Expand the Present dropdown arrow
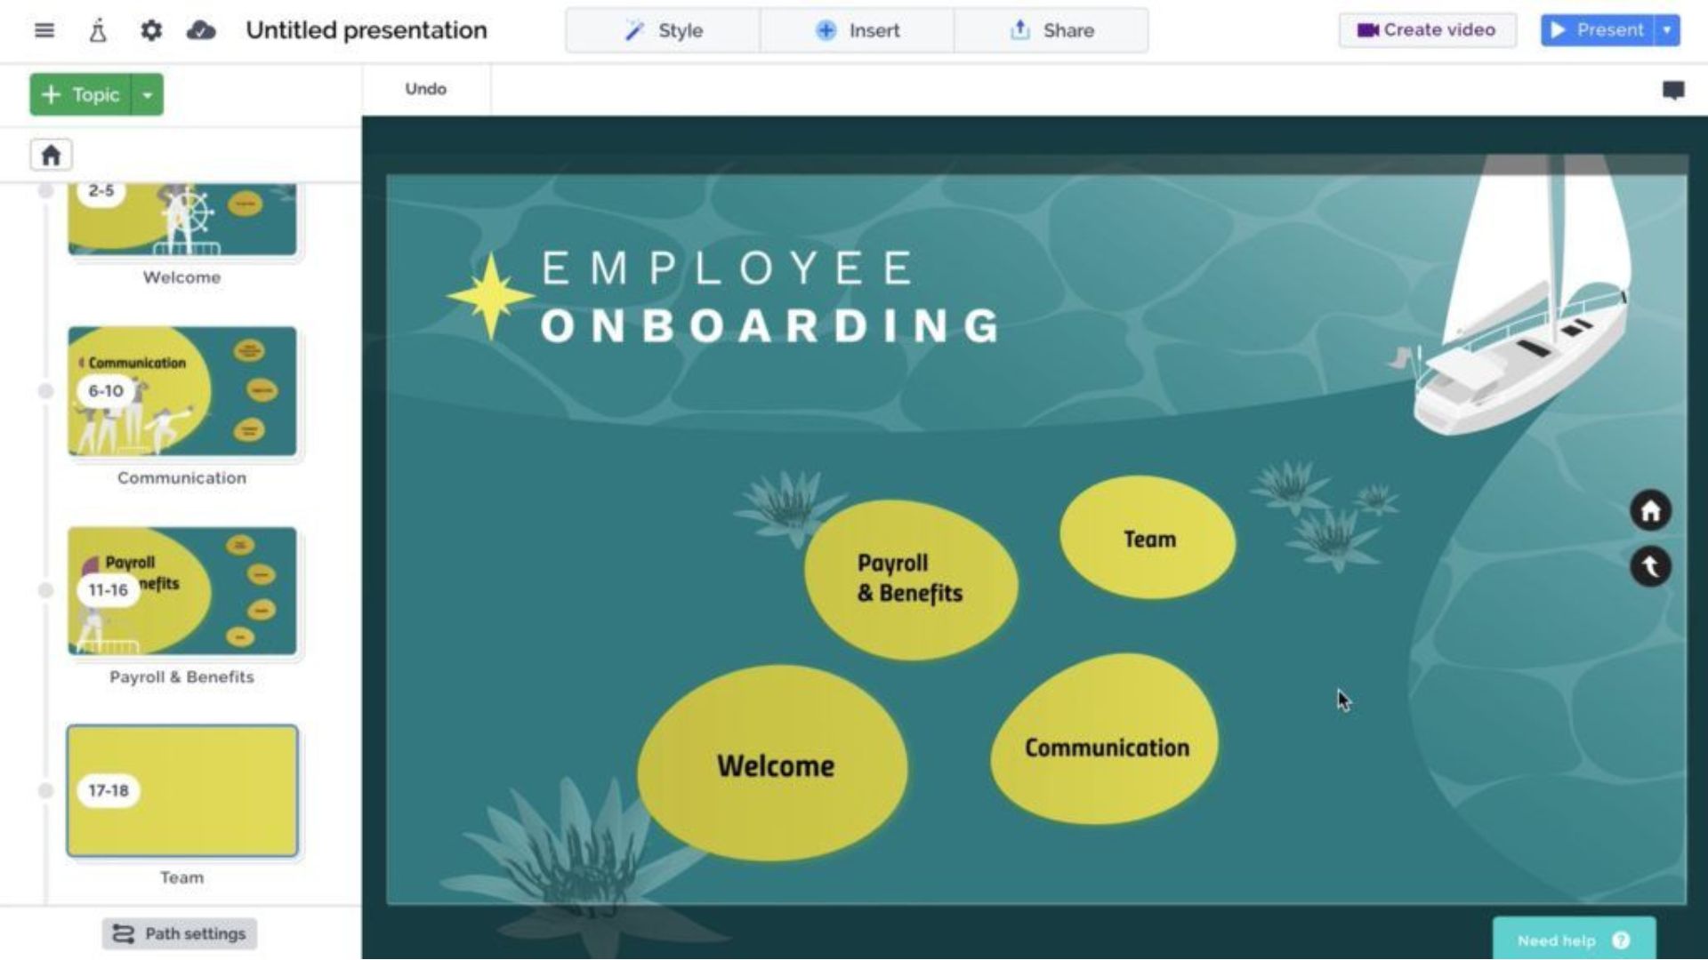Viewport: 1708px width, 960px height. (1667, 30)
